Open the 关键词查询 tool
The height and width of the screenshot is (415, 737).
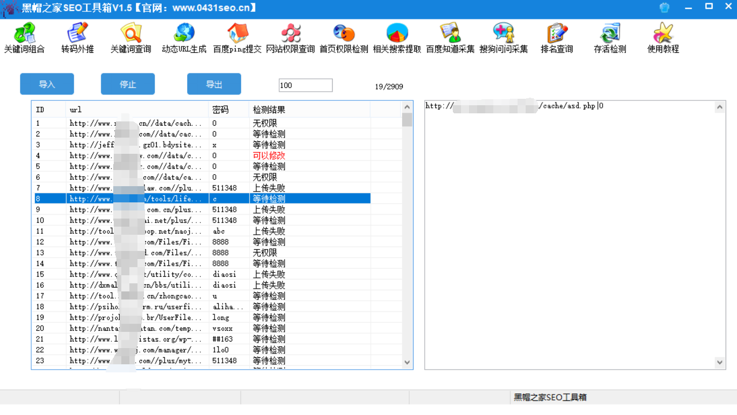[x=130, y=38]
